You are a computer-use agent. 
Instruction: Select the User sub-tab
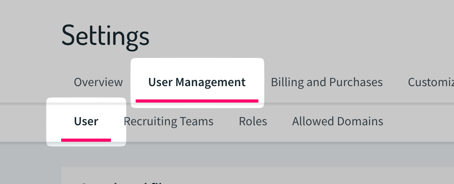[86, 121]
